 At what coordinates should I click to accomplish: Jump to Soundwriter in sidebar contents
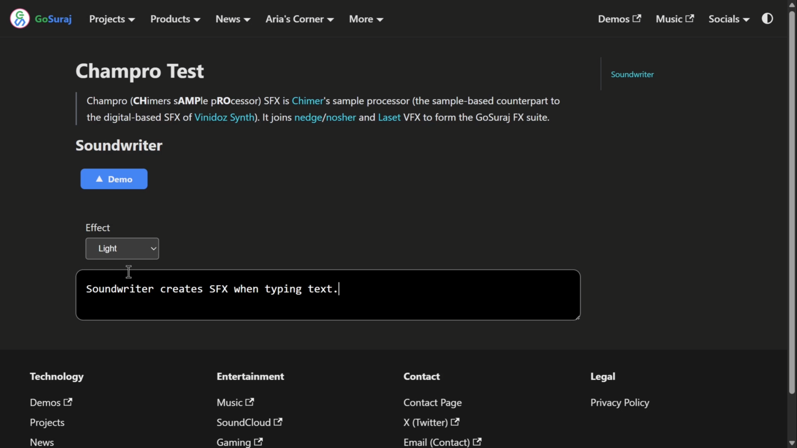[x=632, y=74]
